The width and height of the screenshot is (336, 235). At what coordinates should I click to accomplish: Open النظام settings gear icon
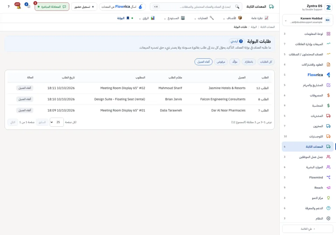[328, 218]
